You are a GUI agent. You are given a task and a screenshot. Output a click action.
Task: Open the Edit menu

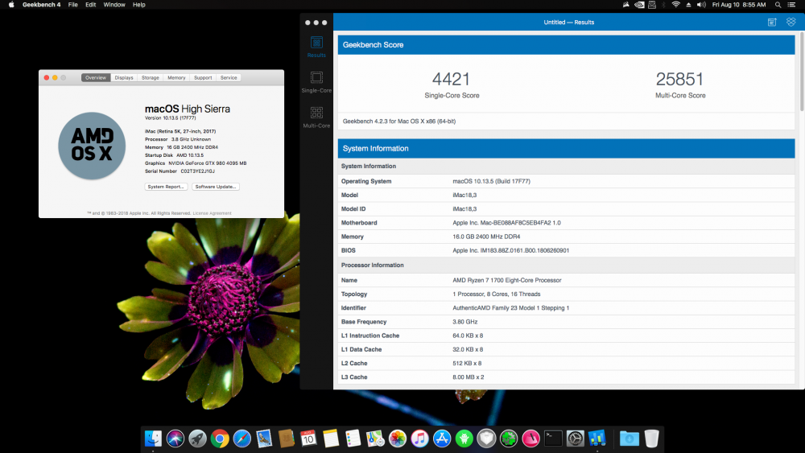tap(91, 5)
